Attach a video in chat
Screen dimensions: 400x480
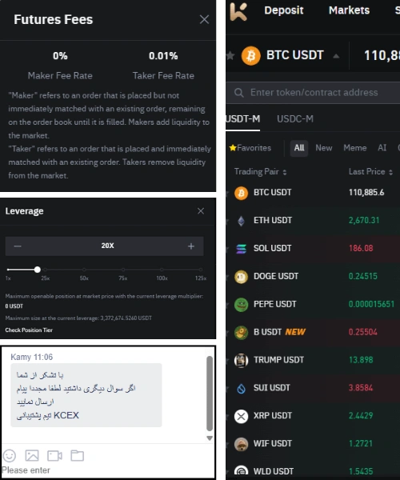[54, 455]
